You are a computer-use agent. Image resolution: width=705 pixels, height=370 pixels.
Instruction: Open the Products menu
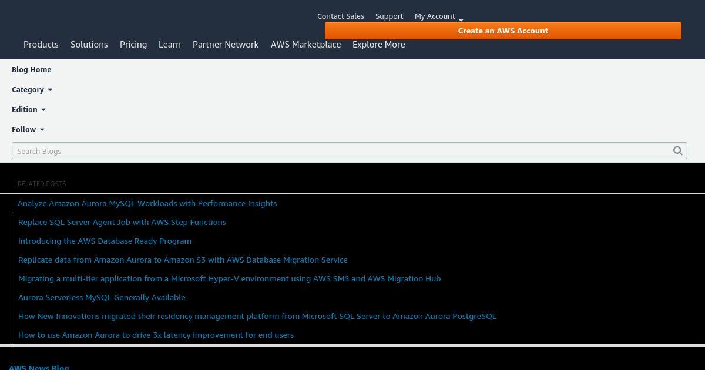pos(41,45)
